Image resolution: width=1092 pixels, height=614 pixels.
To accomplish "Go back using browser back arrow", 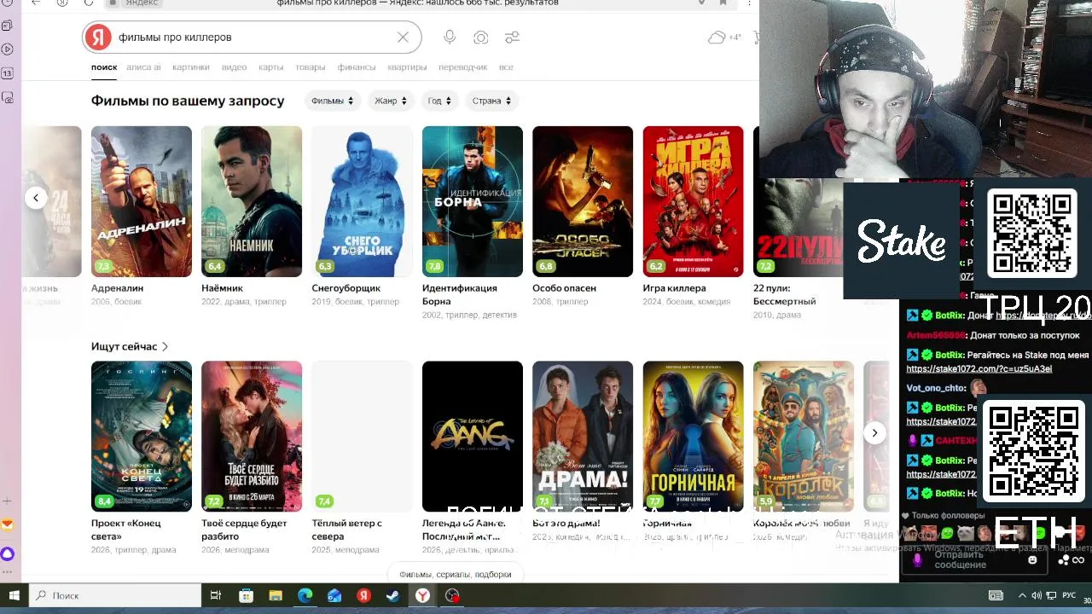I will [x=36, y=3].
